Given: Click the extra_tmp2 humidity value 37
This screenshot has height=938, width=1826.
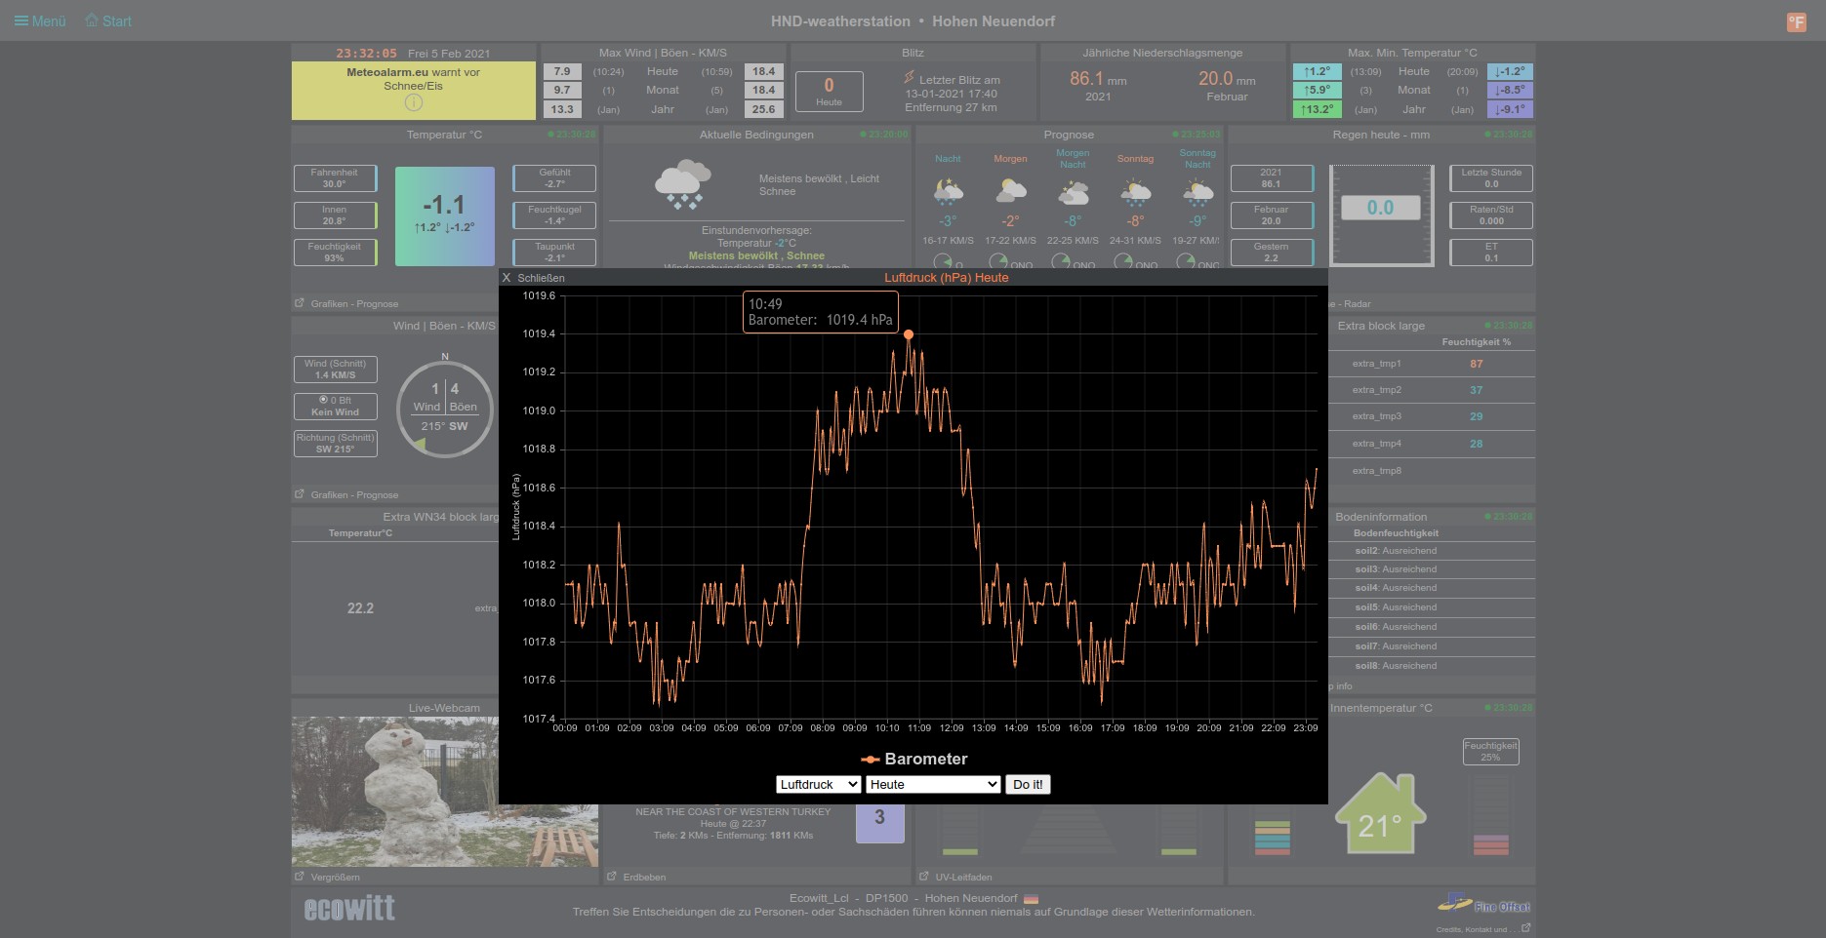Looking at the screenshot, I should tap(1476, 390).
